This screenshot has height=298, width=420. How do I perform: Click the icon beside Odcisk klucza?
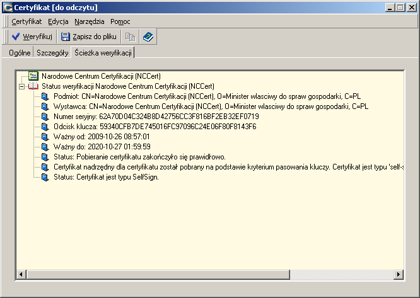(x=45, y=127)
